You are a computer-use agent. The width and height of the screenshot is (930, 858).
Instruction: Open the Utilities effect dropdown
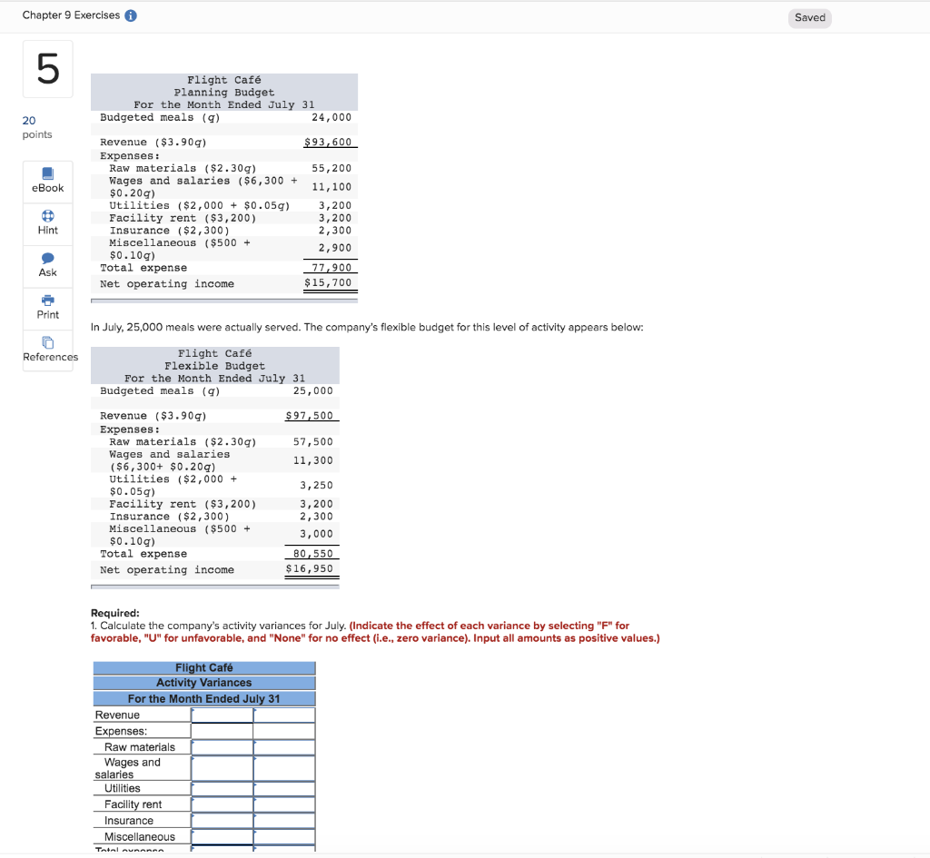284,789
